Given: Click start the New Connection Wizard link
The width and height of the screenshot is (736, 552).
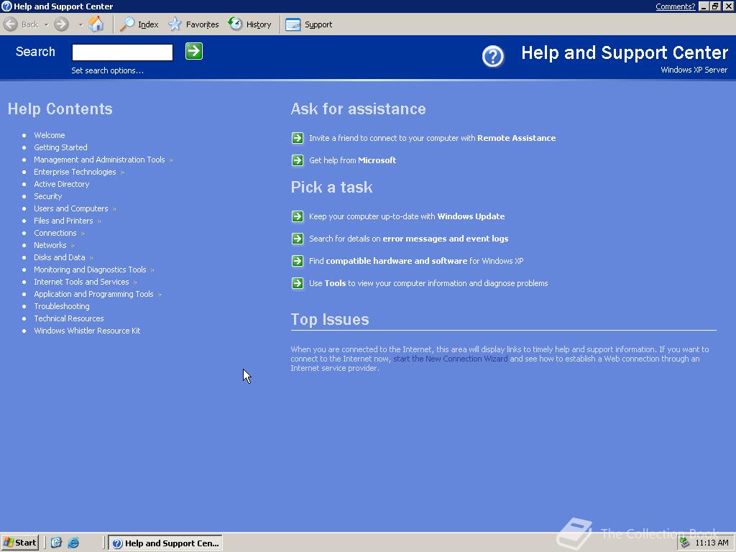Looking at the screenshot, I should (450, 359).
